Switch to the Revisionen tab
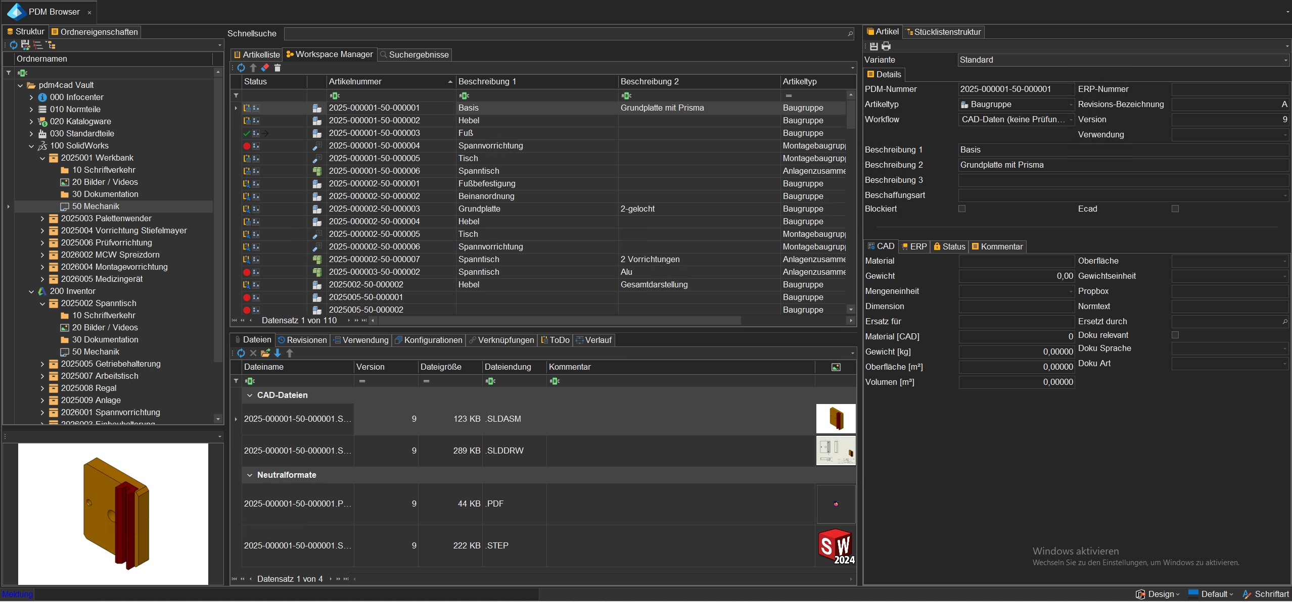The width and height of the screenshot is (1292, 602). coord(302,340)
